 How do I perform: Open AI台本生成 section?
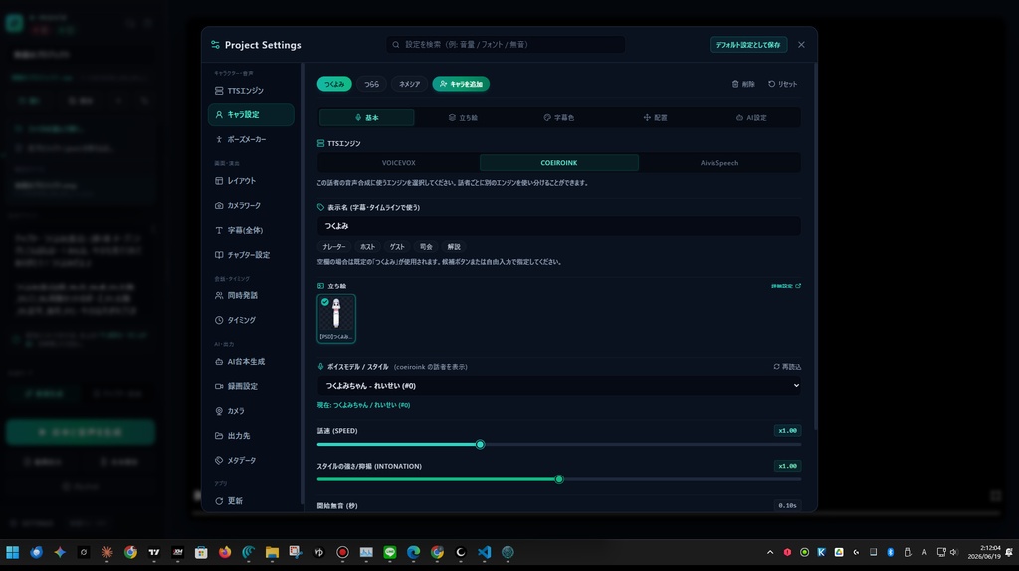[251, 362]
